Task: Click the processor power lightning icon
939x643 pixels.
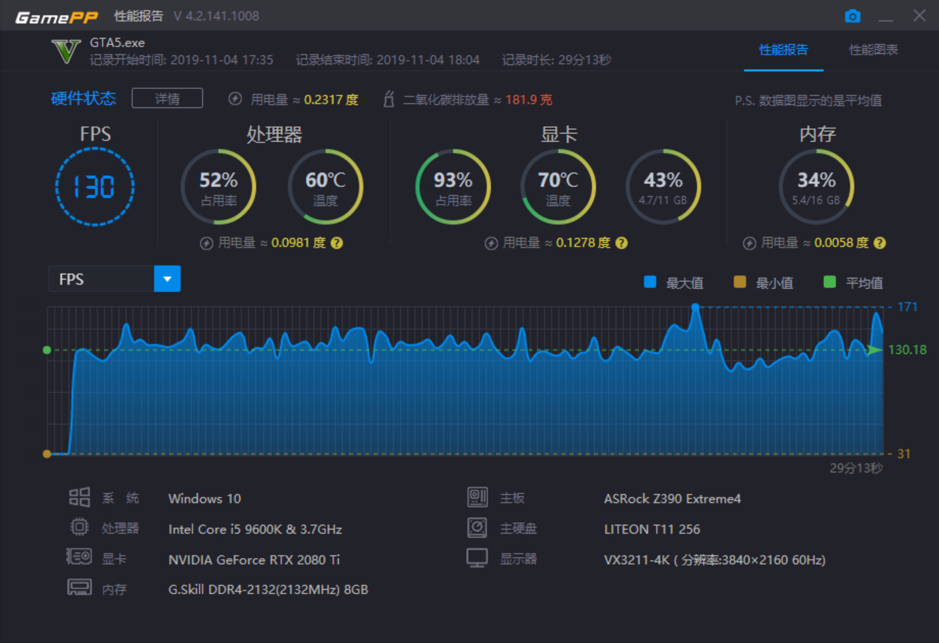Action: 207,244
